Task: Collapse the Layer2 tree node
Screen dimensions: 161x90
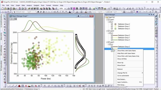Action: coord(107,31)
